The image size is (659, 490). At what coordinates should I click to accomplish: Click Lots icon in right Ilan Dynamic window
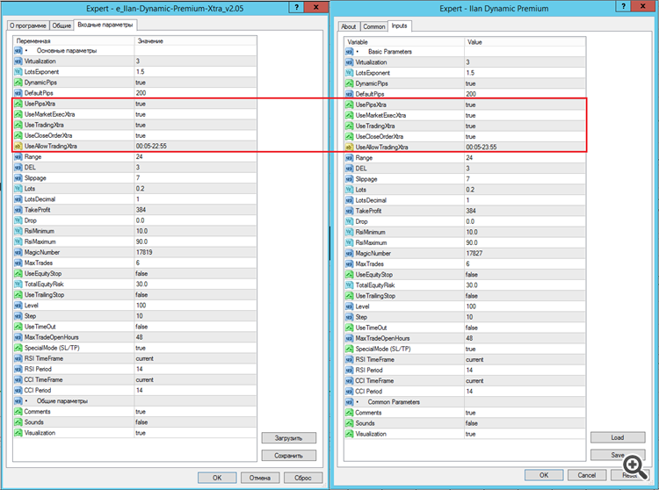349,190
